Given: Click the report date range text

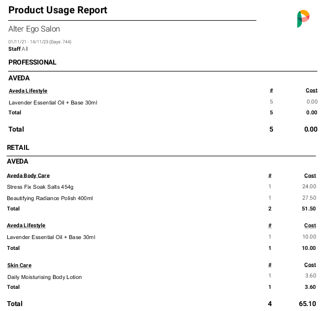Looking at the screenshot, I should pyautogui.click(x=39, y=42).
